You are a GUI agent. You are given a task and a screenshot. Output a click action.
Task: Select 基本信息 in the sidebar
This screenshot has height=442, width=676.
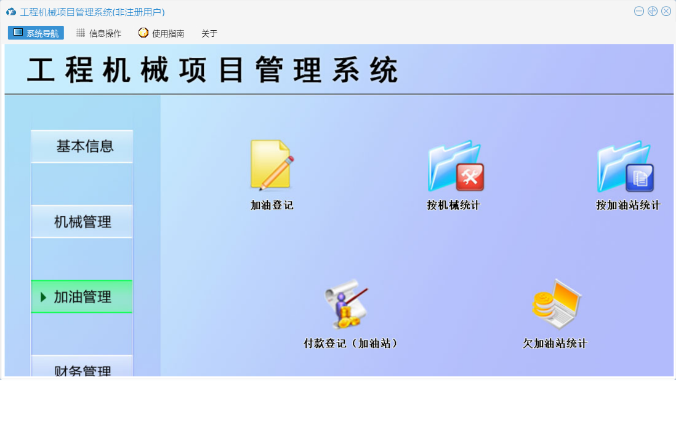pos(82,146)
